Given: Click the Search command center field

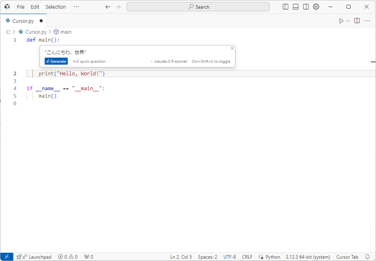Looking at the screenshot, I should (x=198, y=7).
